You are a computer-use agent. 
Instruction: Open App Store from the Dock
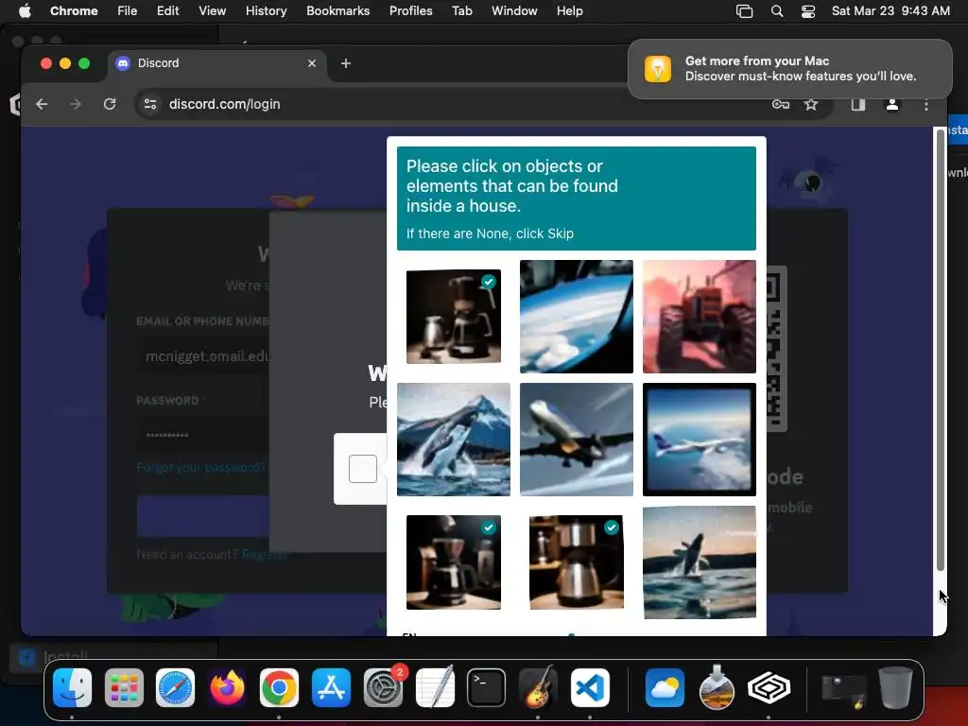(x=331, y=687)
